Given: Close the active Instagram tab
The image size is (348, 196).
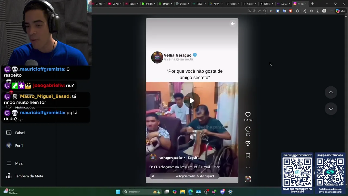Looking at the screenshot, I should [x=306, y=4].
